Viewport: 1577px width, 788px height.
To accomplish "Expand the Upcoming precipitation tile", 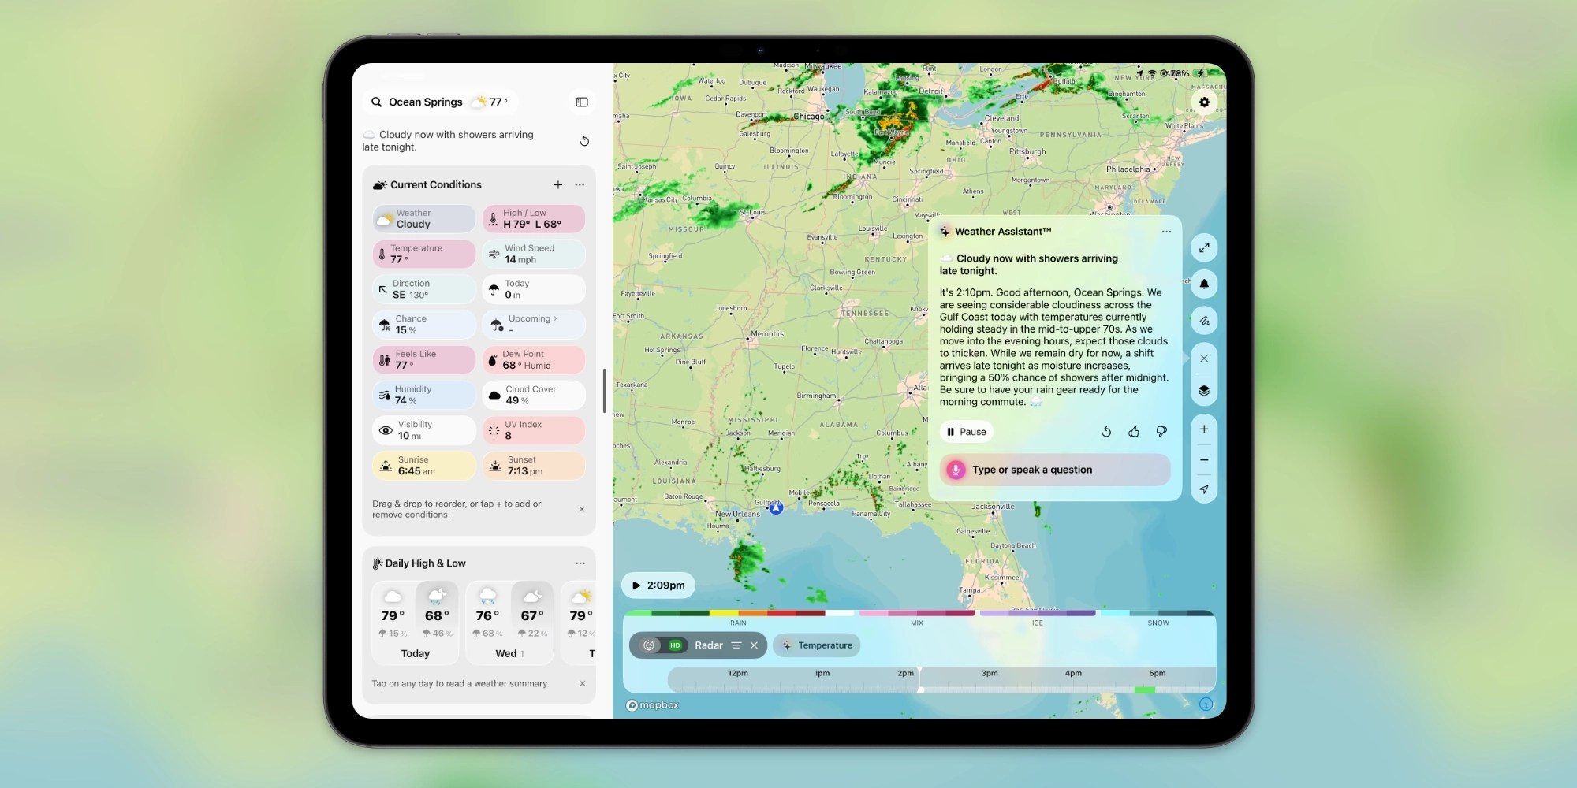I will (534, 324).
